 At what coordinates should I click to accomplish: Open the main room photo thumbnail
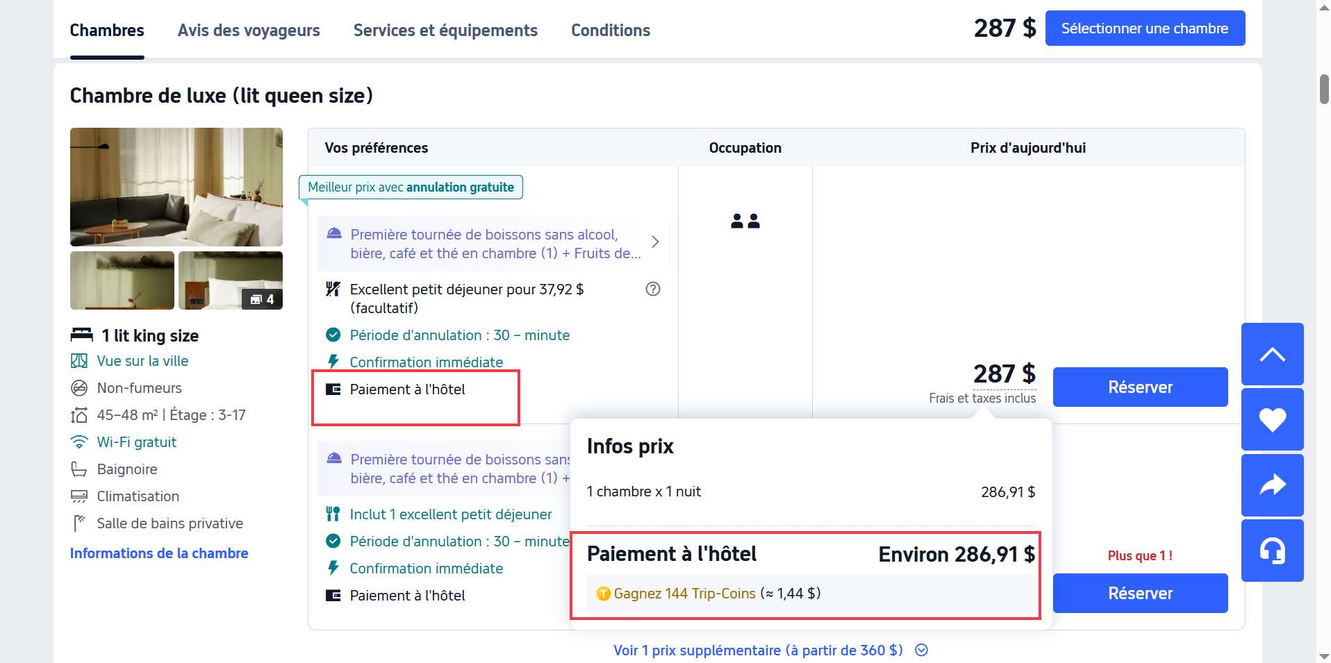coord(176,187)
